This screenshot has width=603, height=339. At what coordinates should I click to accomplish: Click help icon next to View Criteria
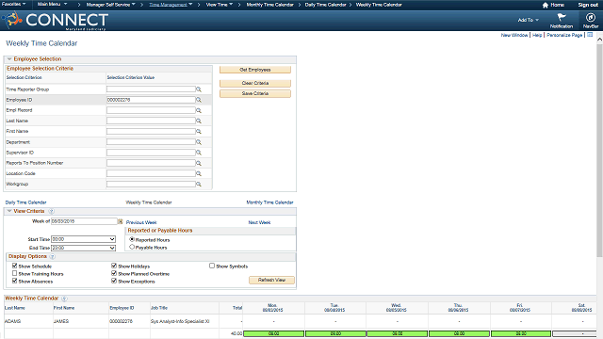click(x=51, y=211)
